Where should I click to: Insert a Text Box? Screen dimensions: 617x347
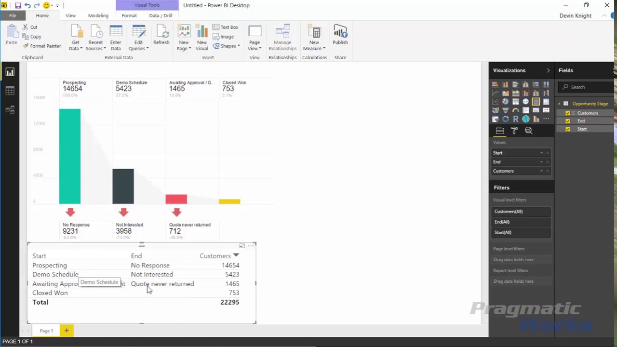[x=225, y=27]
